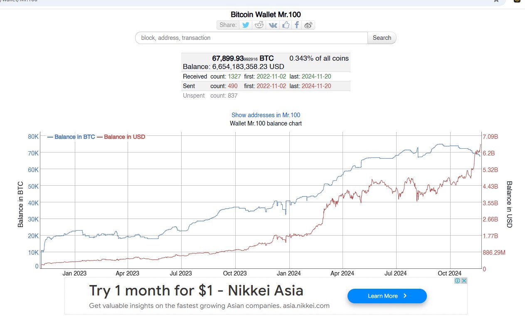
Task: Focus the block, address, transaction search field
Action: [251, 38]
